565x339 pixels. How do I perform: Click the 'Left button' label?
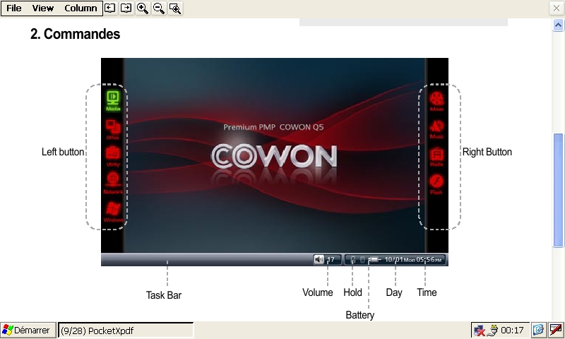tap(63, 152)
